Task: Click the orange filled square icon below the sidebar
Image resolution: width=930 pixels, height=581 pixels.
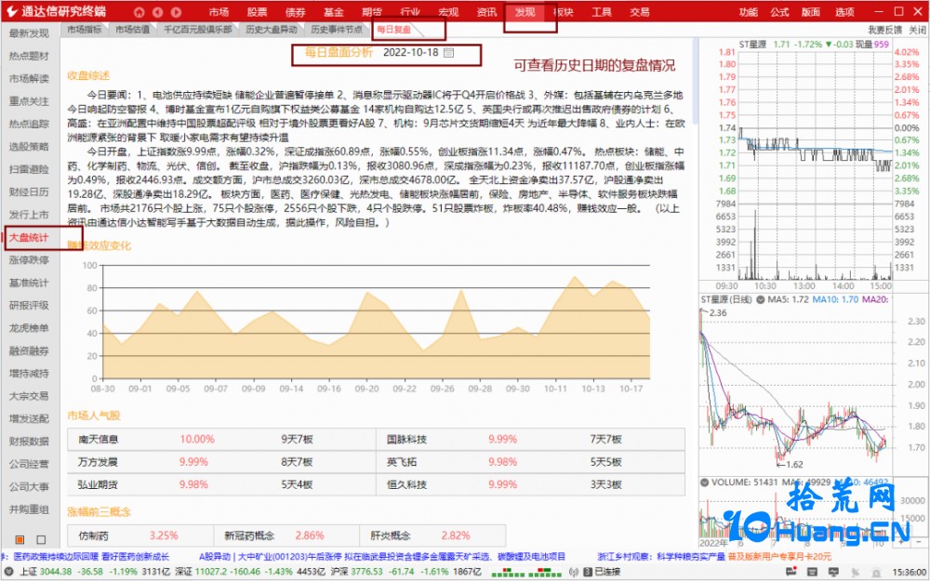Action: pyautogui.click(x=20, y=539)
